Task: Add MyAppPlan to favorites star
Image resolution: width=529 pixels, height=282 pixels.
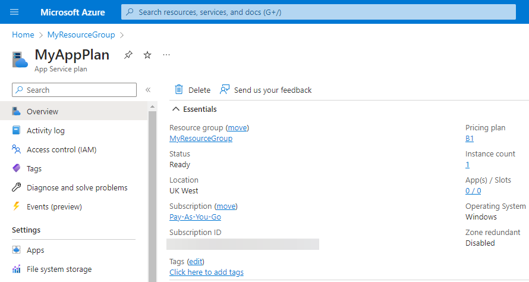Action: click(147, 55)
